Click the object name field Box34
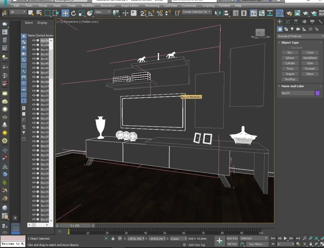Image resolution: width=324 pixels, height=248 pixels. click(x=298, y=93)
